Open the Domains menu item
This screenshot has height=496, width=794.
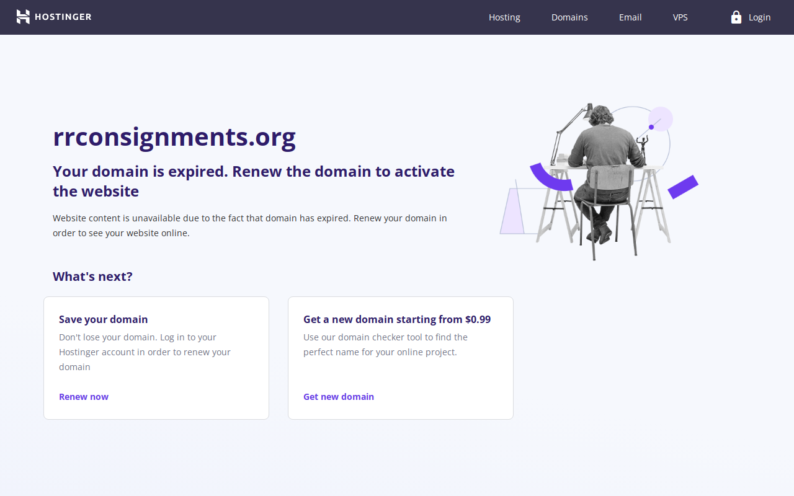pos(569,17)
